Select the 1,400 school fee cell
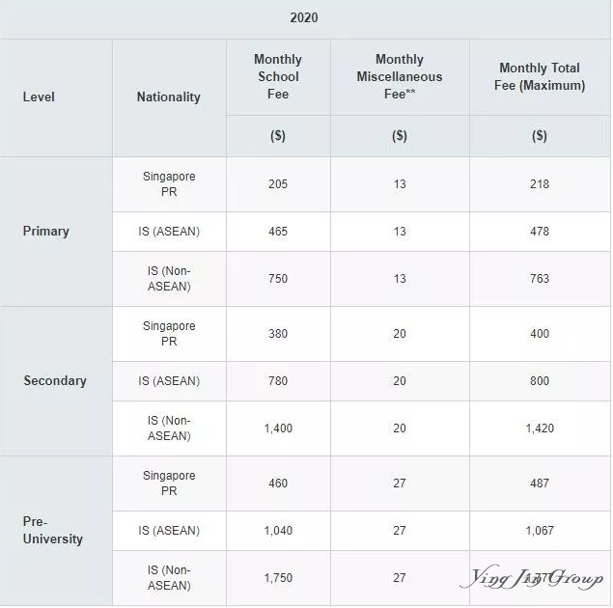 [278, 428]
